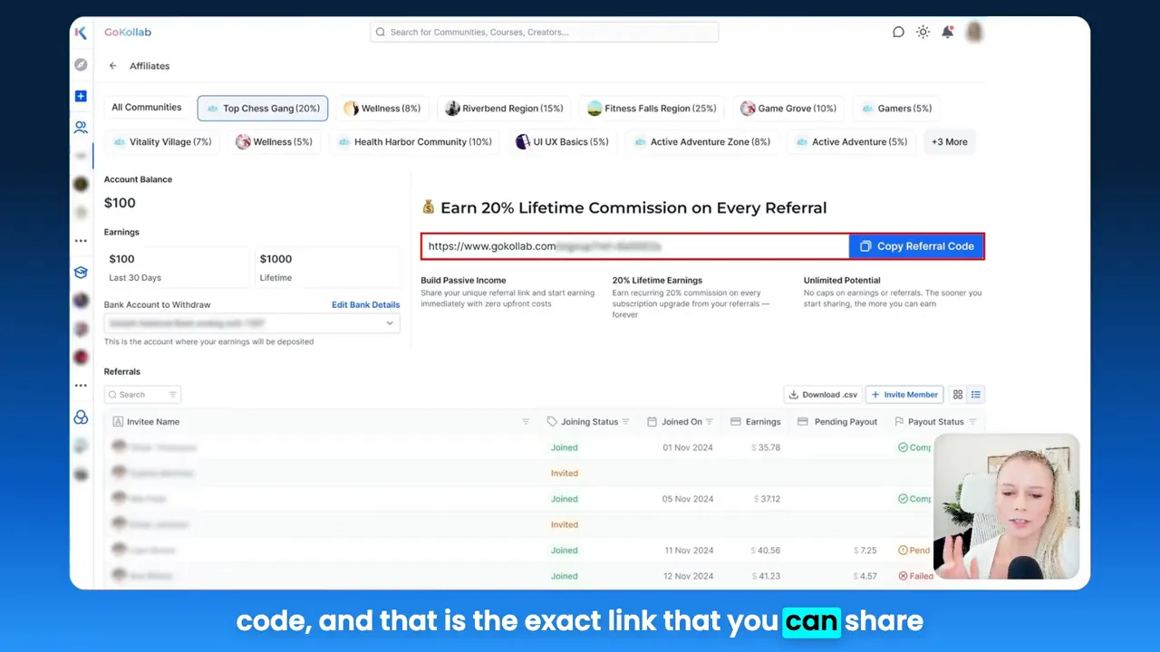Select Fitness Falls Region (25%) tab
Image resolution: width=1160 pixels, height=652 pixels.
[x=652, y=109]
